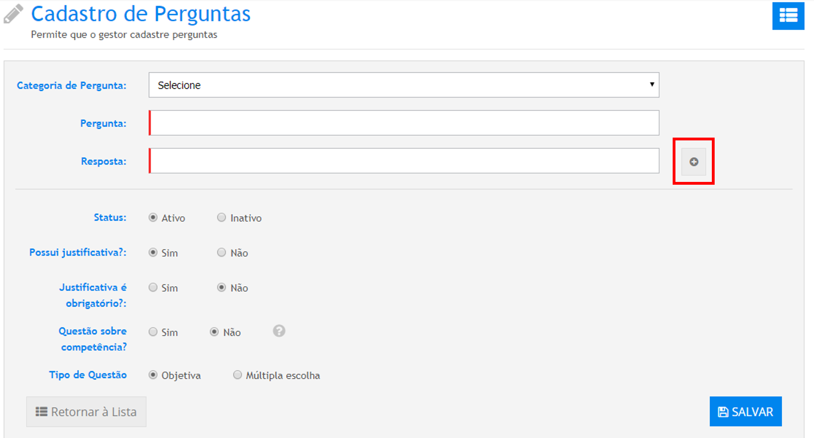Click the pencil icon beside page title
814x438 pixels.
[x=14, y=14]
